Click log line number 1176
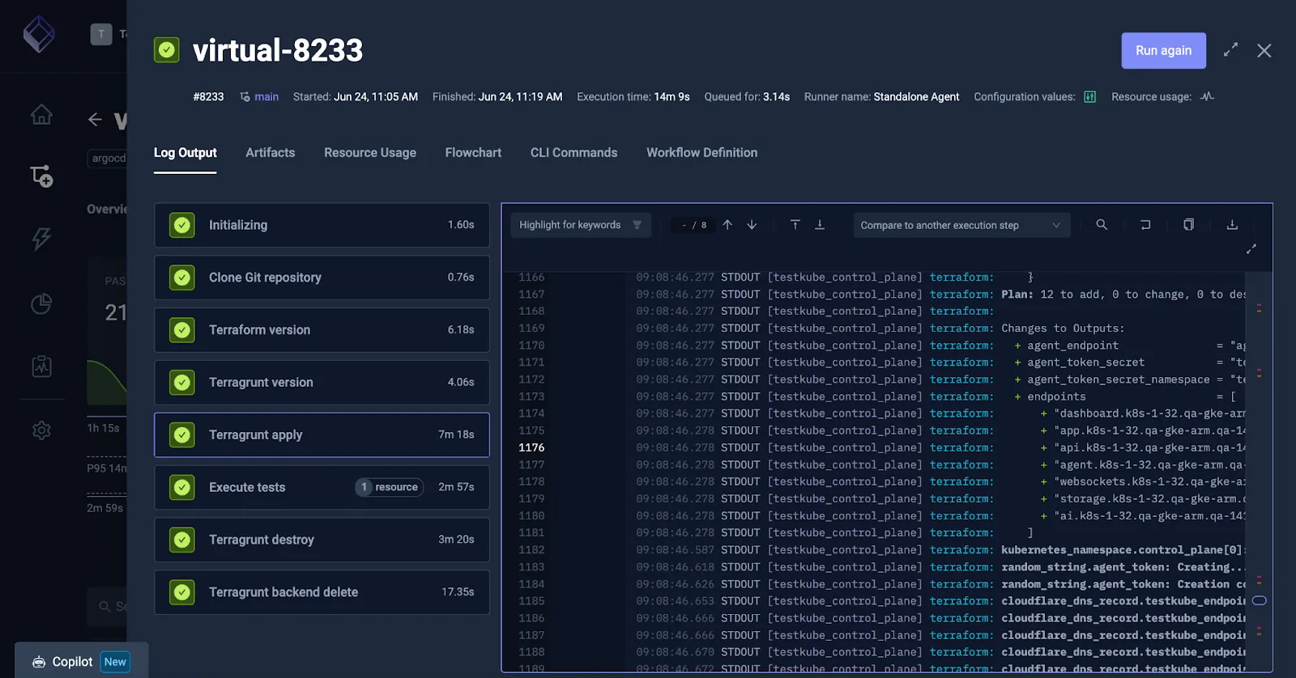 coord(531,447)
